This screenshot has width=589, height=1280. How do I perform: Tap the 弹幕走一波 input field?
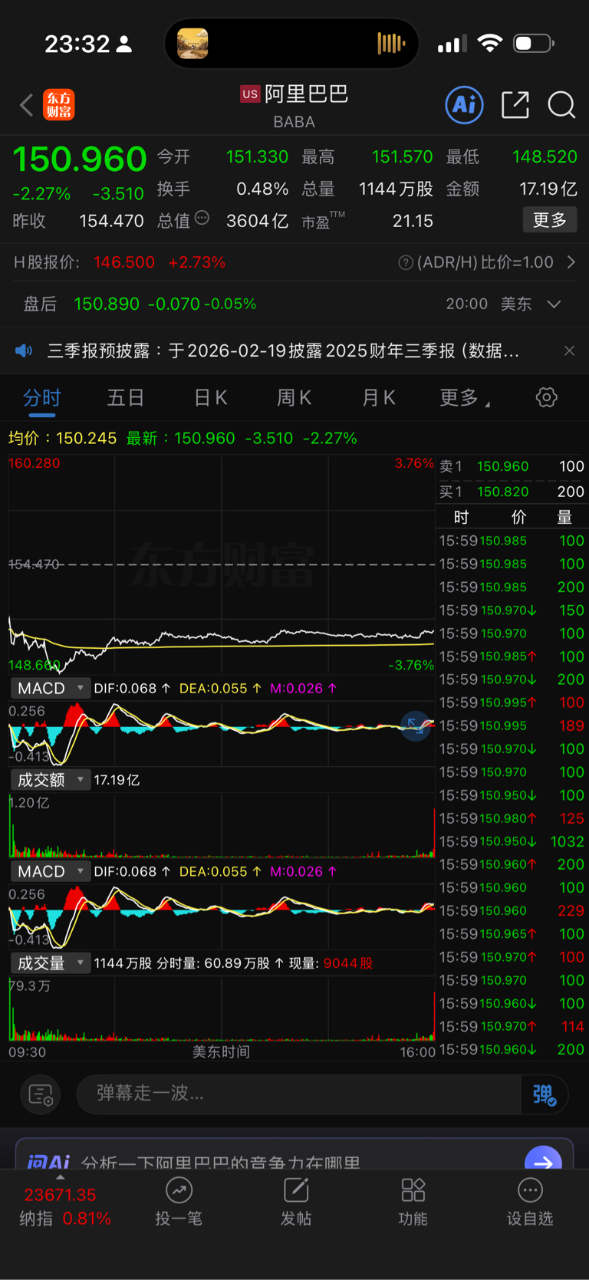(x=299, y=1094)
